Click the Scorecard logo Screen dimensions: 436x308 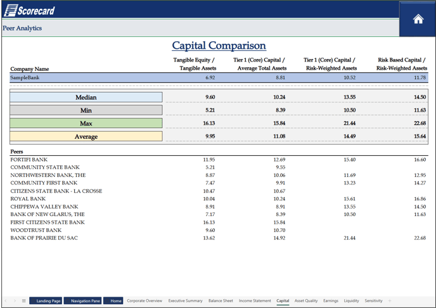coord(30,11)
